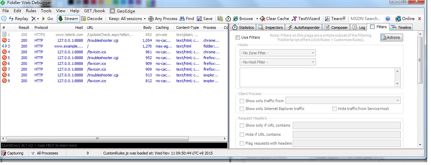Save sessions with Save button
Screen dimensions: 431x165
point(204,19)
